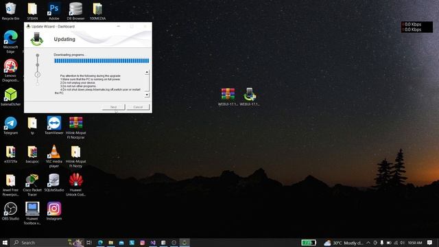Select the WEBUI-17.1 updater executable icon
439x247 pixels.
[250, 97]
